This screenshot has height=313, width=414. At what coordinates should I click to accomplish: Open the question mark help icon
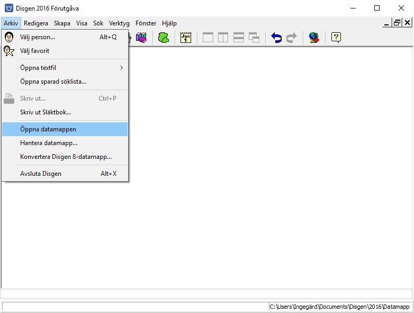(336, 38)
